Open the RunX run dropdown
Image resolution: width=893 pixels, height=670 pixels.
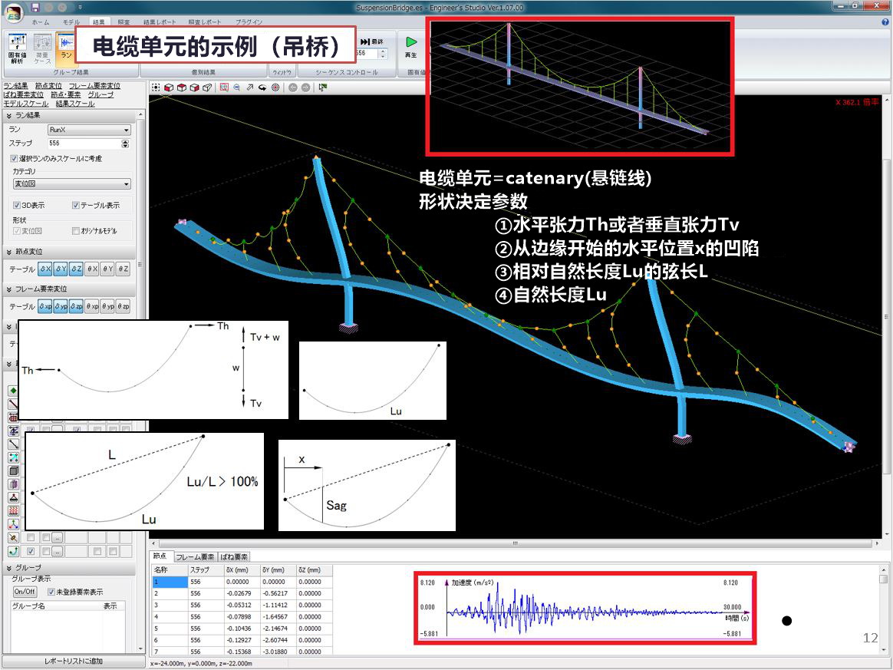coord(90,130)
